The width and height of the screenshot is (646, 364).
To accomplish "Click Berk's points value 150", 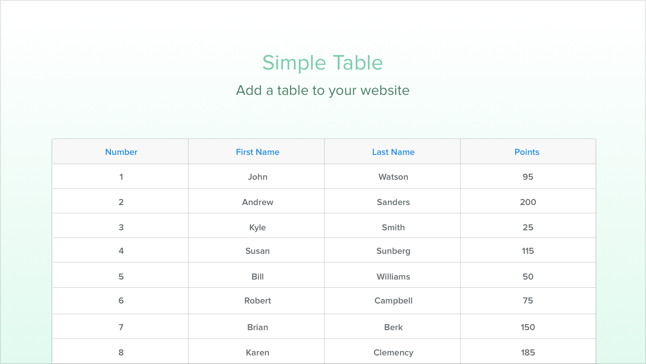I will pos(527,326).
